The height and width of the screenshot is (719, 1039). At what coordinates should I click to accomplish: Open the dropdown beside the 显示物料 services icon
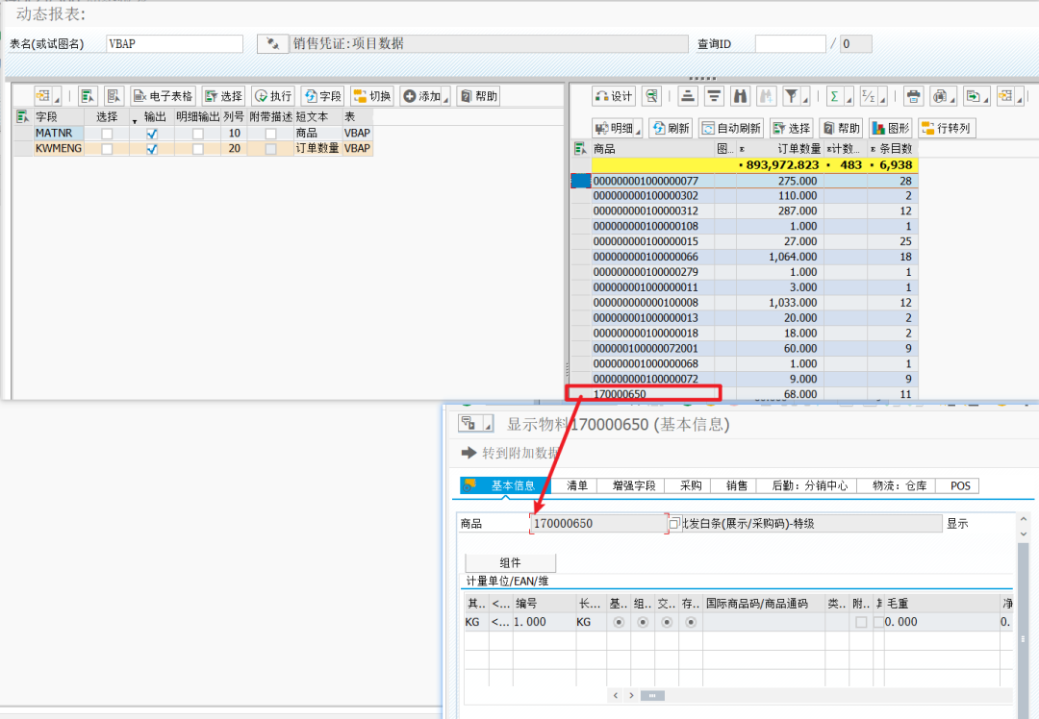coord(488,424)
